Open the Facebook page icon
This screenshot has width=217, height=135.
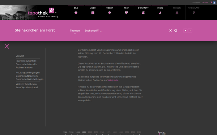click(x=214, y=3)
